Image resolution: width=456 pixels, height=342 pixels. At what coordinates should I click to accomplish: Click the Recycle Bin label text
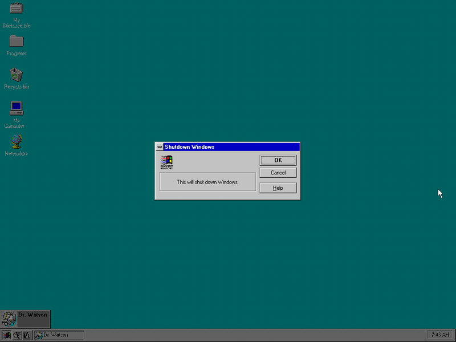pos(17,87)
